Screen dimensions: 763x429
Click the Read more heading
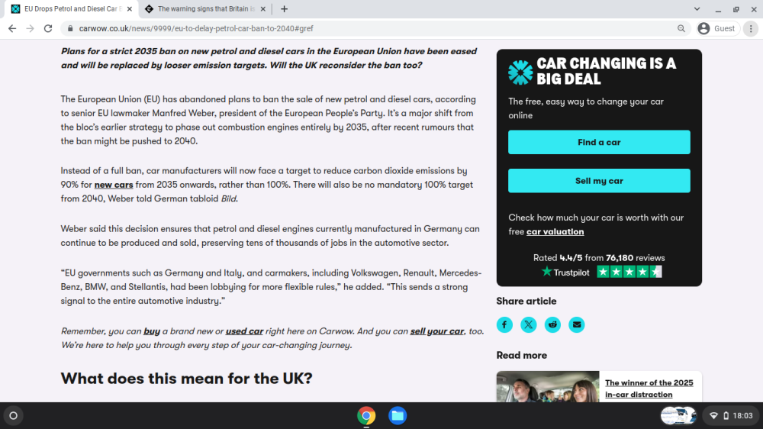pos(521,356)
